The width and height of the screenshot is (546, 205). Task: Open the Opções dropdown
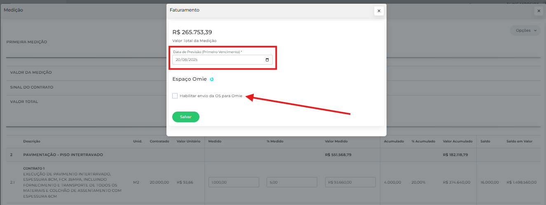(x=525, y=30)
